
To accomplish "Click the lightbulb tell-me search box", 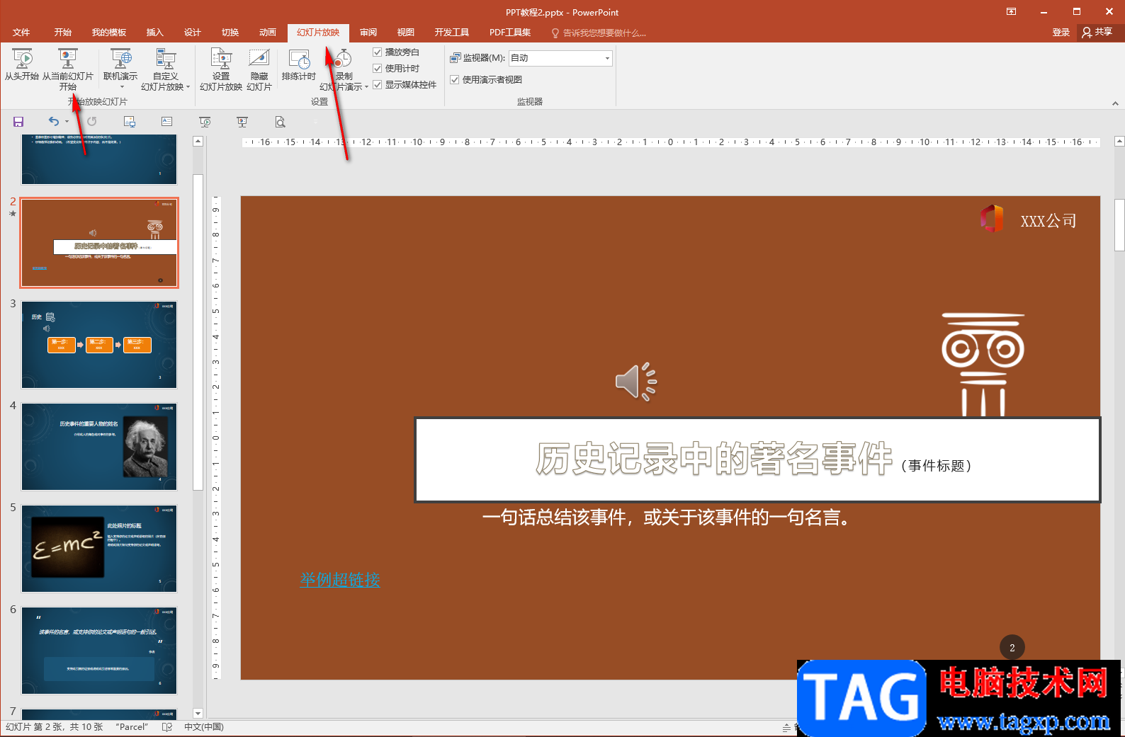I will (x=599, y=33).
